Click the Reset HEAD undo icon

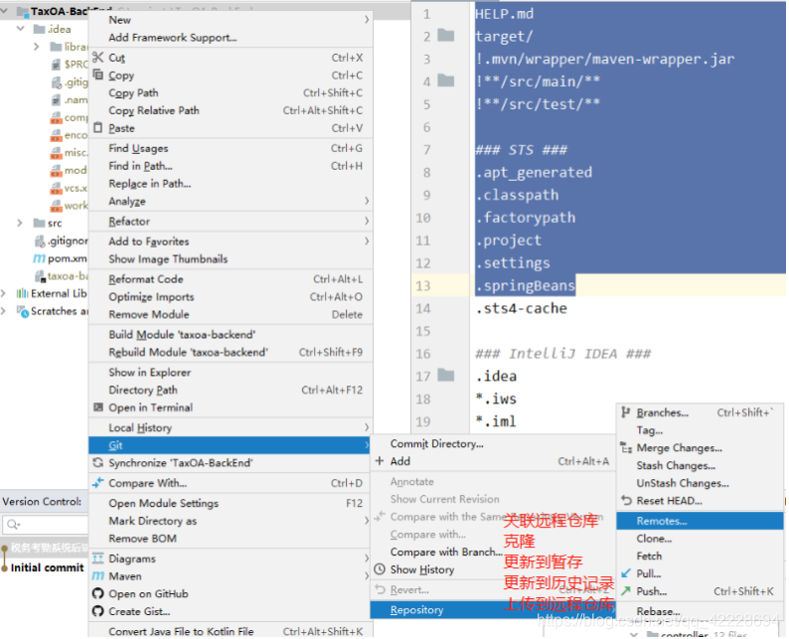pos(626,501)
